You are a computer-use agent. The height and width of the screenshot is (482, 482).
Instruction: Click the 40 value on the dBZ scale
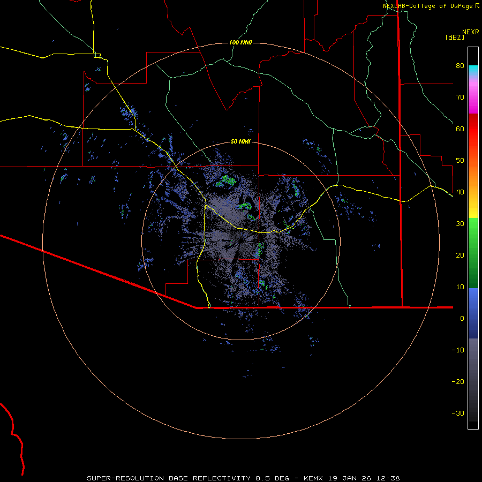coord(460,192)
